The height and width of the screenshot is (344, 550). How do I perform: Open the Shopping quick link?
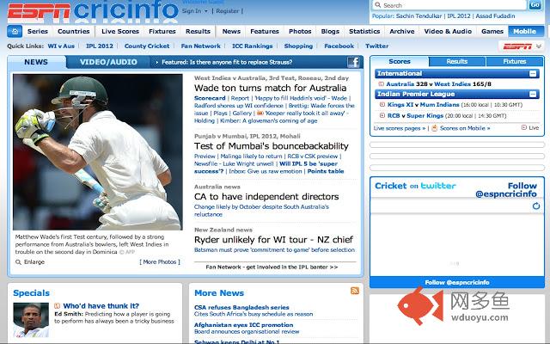click(298, 46)
